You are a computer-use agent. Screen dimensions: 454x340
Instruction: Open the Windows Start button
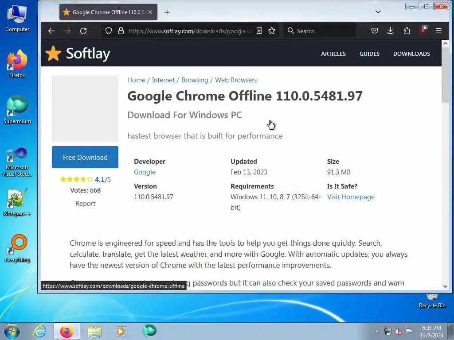click(12, 331)
